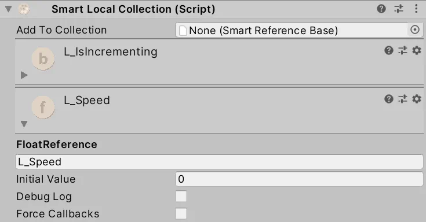Open gear settings for L_IsIncrementing
Screen dimensions: 426x222
click(417, 50)
